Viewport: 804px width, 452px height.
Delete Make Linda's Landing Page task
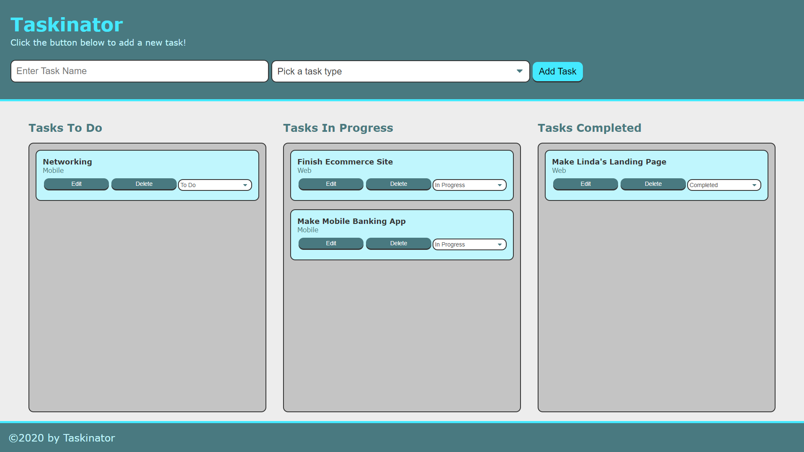pyautogui.click(x=653, y=184)
